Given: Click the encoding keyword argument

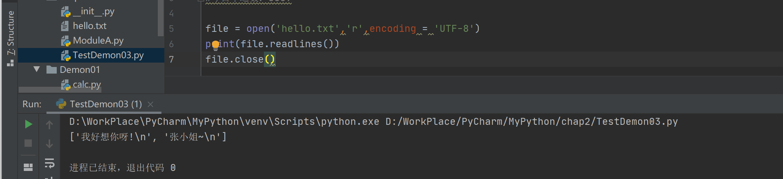Looking at the screenshot, I should tap(393, 29).
